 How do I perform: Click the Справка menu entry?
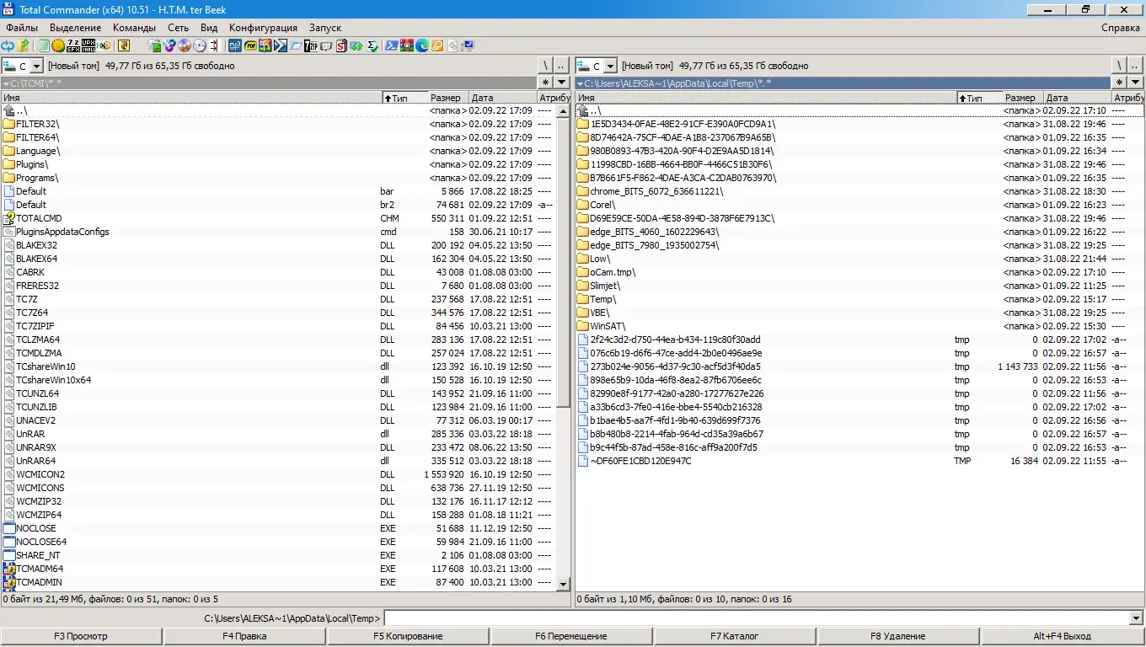(x=1121, y=27)
